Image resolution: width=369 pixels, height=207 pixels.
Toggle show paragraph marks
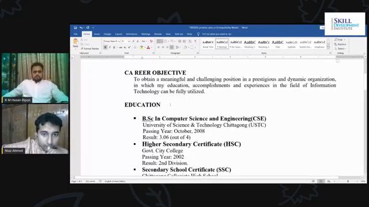tap(195, 41)
